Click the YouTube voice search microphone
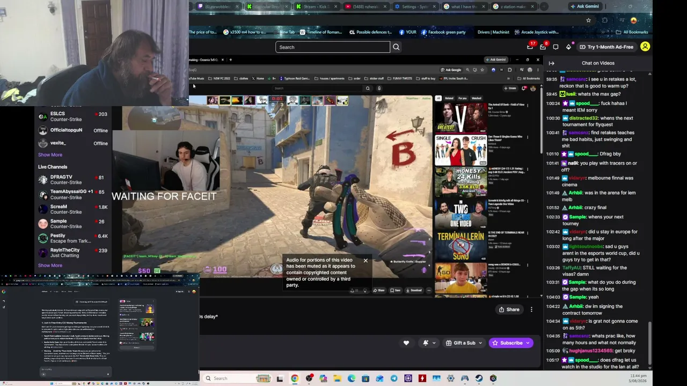The image size is (687, 386). [379, 88]
